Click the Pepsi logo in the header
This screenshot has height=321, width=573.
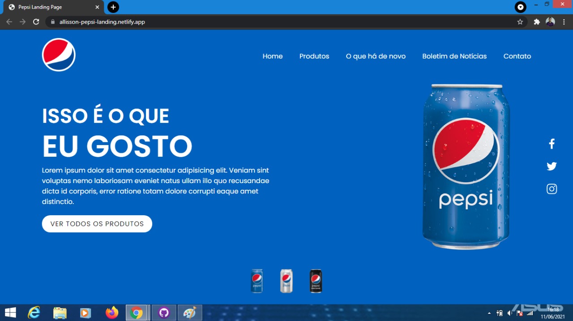(x=59, y=55)
